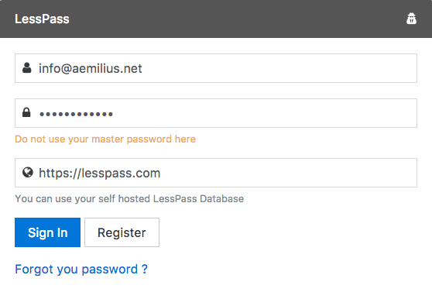Click the globe icon beside the URL
This screenshot has height=306, width=432.
[x=28, y=172]
